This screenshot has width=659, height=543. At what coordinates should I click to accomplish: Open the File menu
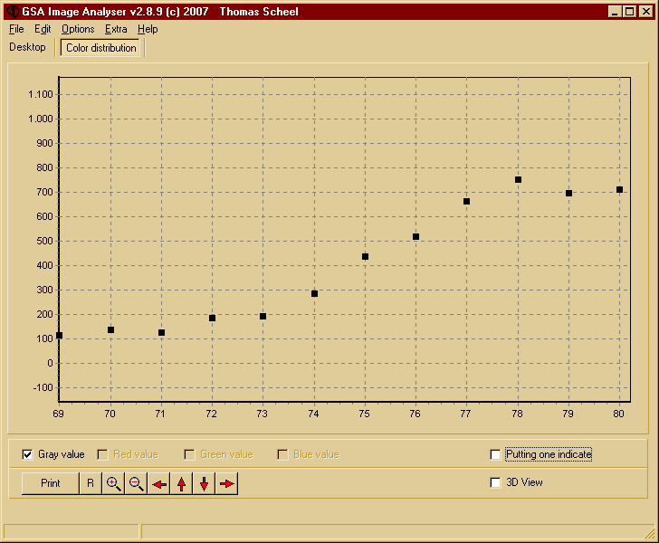(x=16, y=29)
